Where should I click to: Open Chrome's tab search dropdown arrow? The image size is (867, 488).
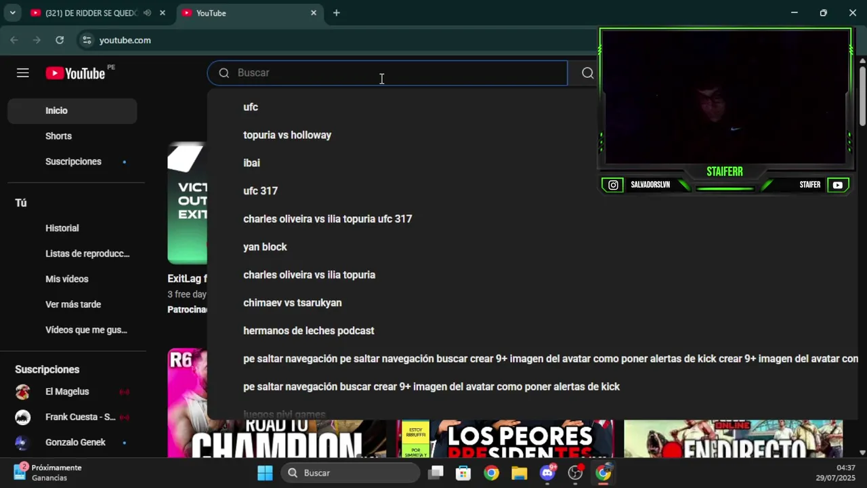click(x=12, y=13)
